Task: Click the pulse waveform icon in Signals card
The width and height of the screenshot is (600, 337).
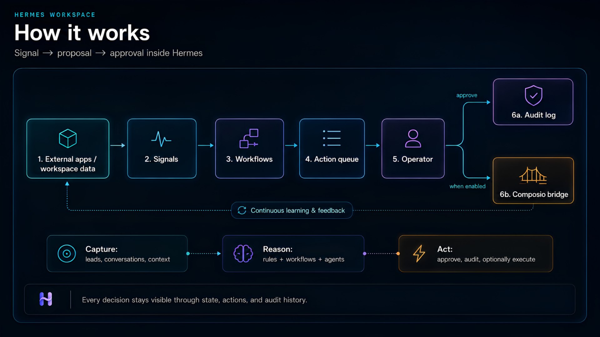Action: (x=161, y=139)
